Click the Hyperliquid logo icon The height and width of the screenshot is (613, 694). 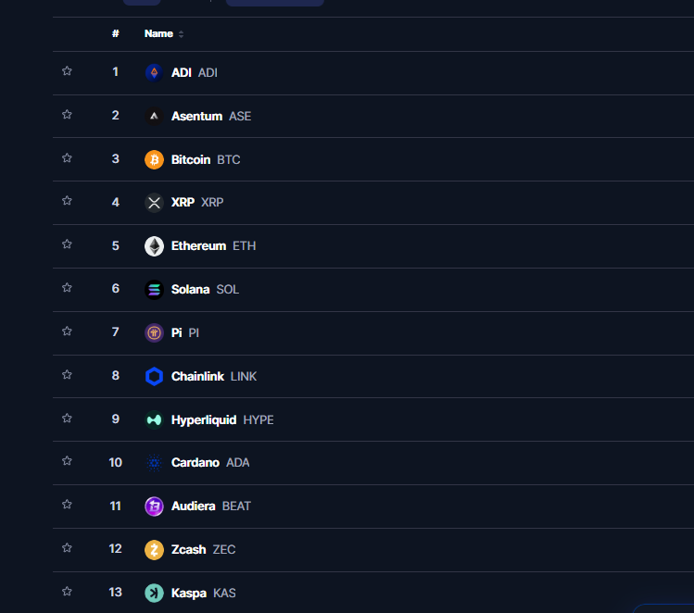[x=154, y=419]
